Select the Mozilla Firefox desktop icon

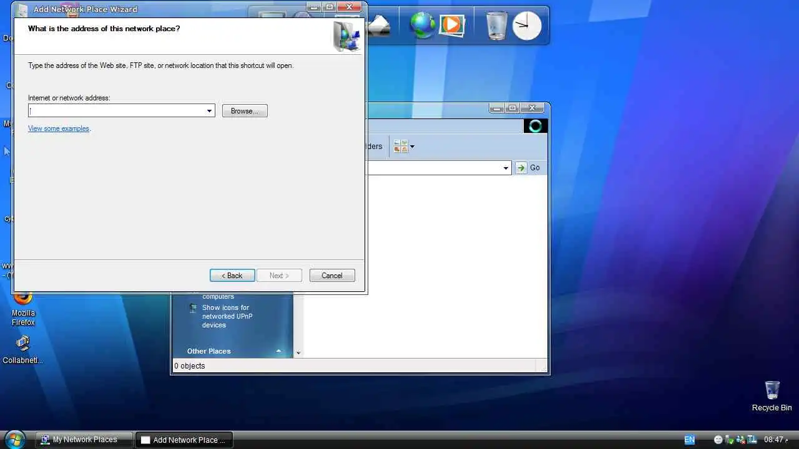pyautogui.click(x=23, y=309)
